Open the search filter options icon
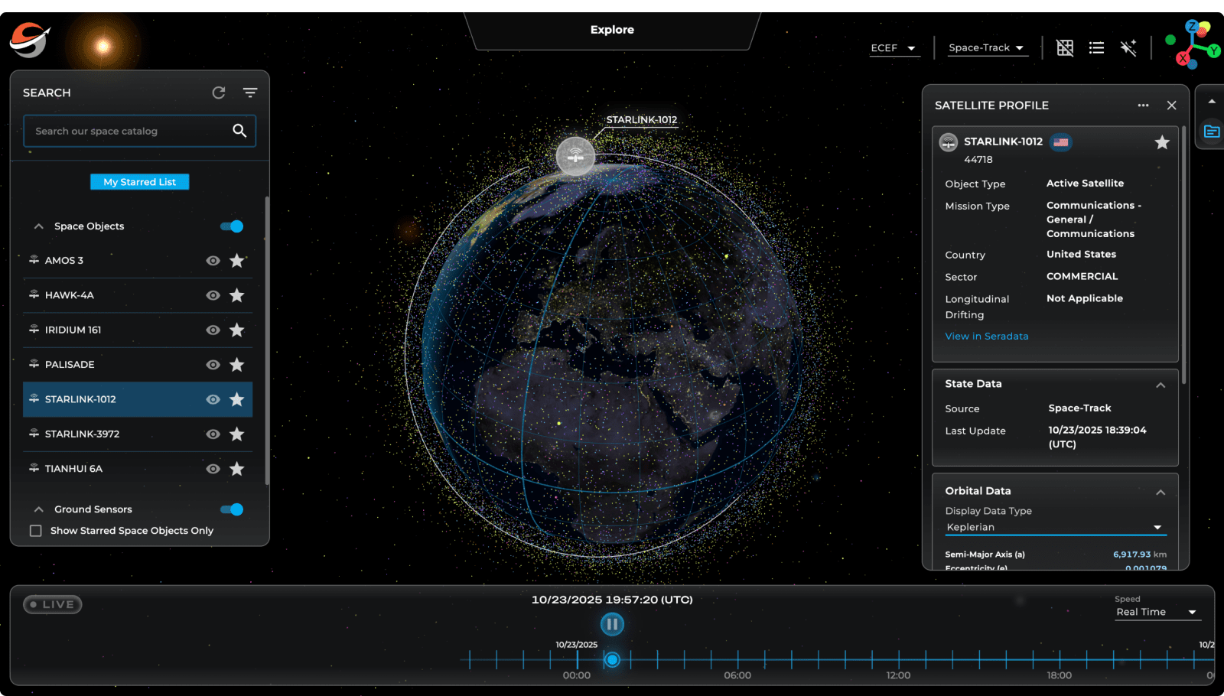The height and width of the screenshot is (696, 1224). click(x=250, y=93)
